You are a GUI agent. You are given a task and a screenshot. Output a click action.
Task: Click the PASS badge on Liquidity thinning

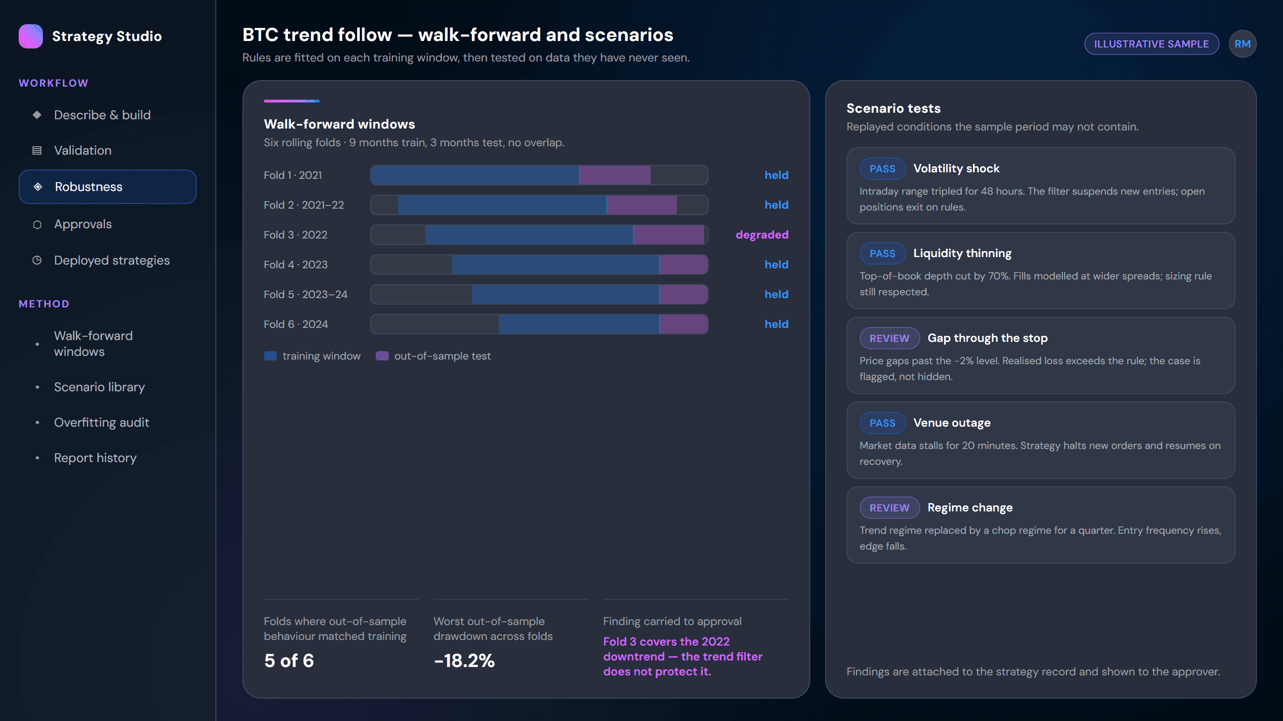pyautogui.click(x=882, y=253)
